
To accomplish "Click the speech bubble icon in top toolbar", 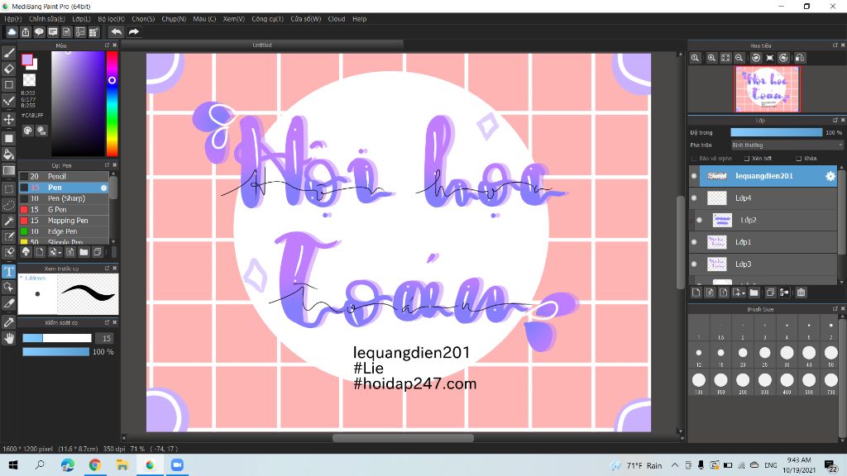I will click(39, 32).
